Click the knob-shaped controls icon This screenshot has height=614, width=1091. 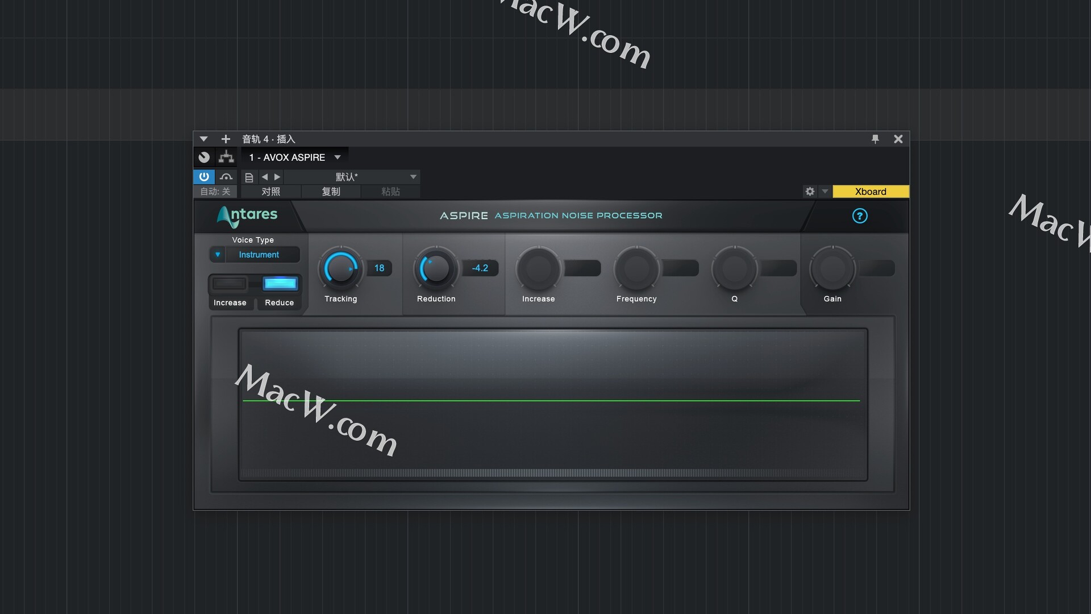point(204,157)
